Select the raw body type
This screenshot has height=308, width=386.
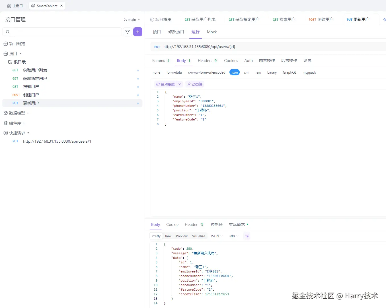click(258, 72)
